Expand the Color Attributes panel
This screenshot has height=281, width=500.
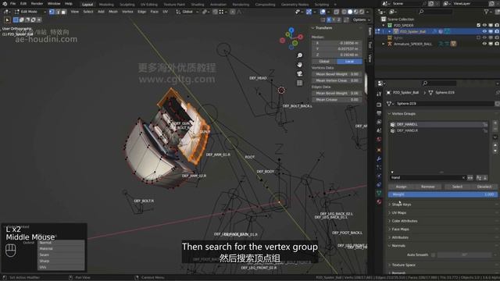point(405,221)
